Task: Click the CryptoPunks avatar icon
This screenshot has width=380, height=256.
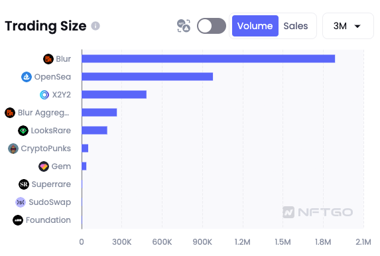Action: (x=13, y=149)
